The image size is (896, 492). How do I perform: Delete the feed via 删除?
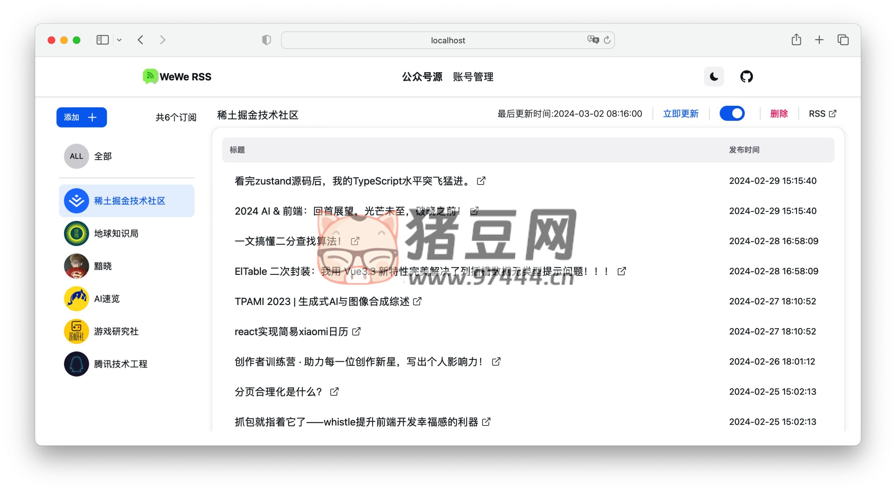click(779, 114)
